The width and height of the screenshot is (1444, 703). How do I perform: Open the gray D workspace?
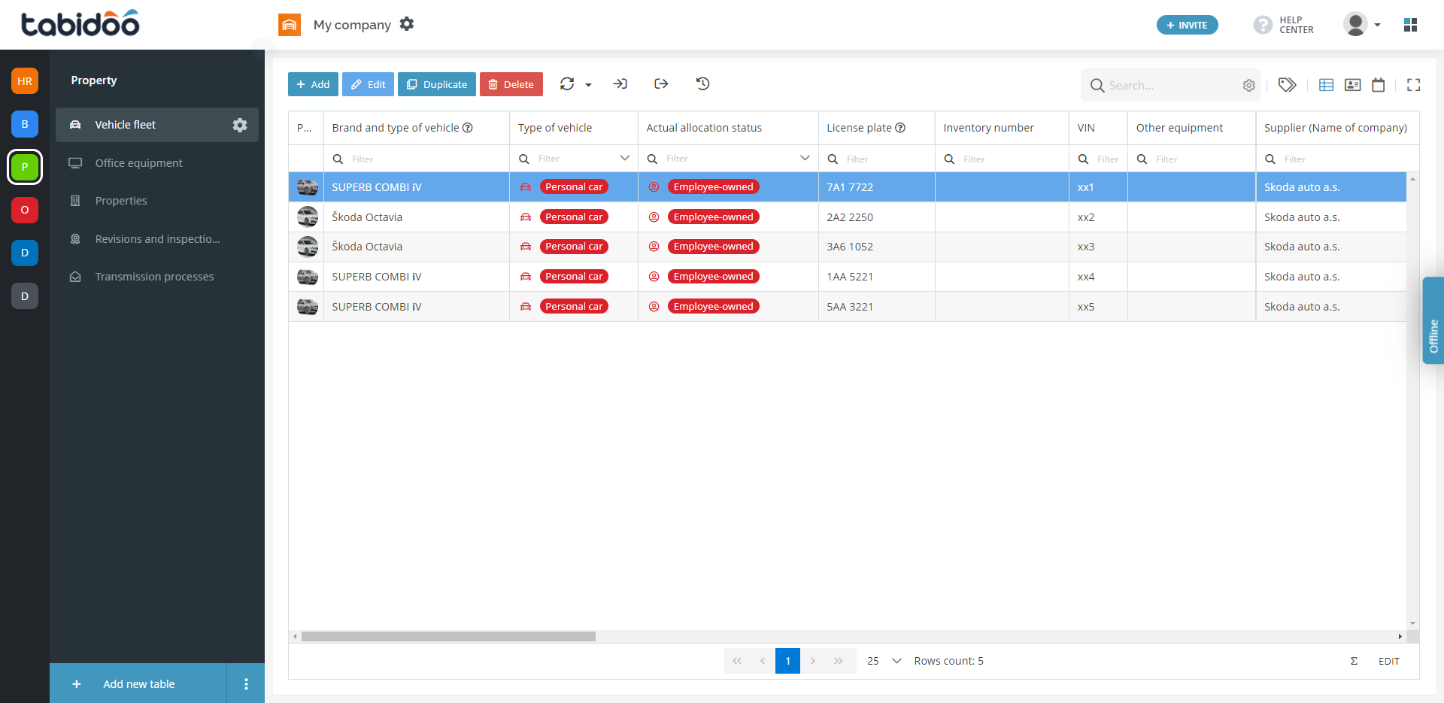(x=25, y=296)
